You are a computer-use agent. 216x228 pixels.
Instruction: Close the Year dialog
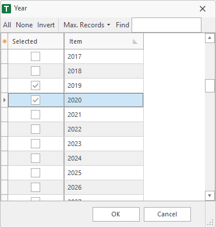pyautogui.click(x=203, y=9)
